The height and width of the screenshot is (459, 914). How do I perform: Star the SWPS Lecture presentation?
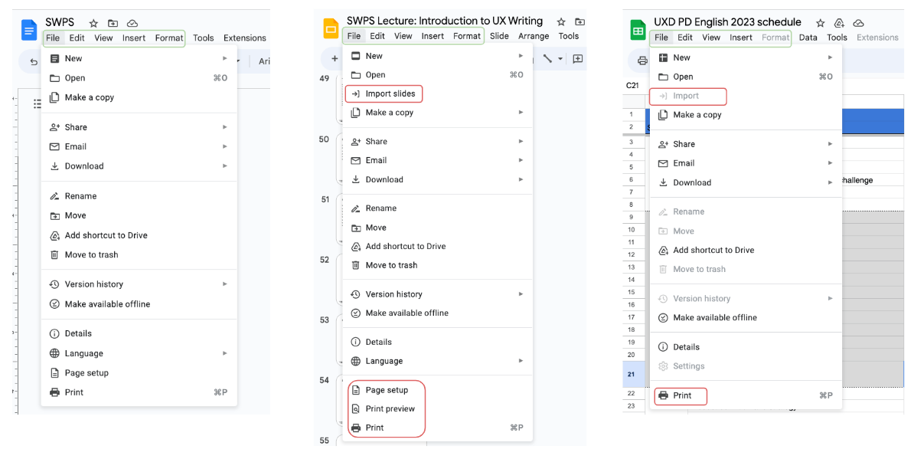click(x=561, y=21)
